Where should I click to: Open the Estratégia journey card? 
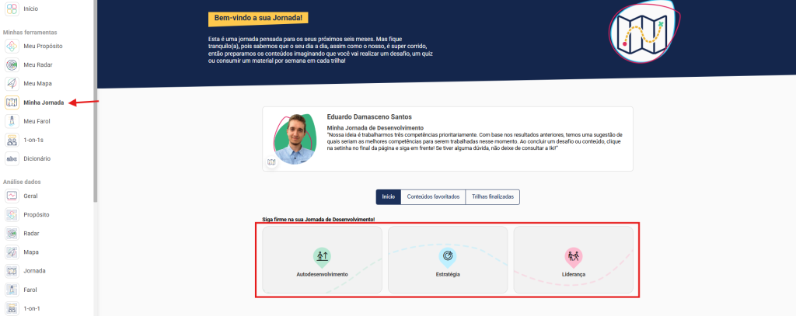click(448, 260)
